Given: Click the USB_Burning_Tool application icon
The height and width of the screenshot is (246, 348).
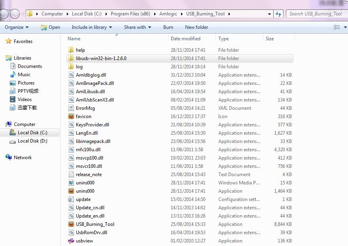Looking at the screenshot, I should 71,224.
